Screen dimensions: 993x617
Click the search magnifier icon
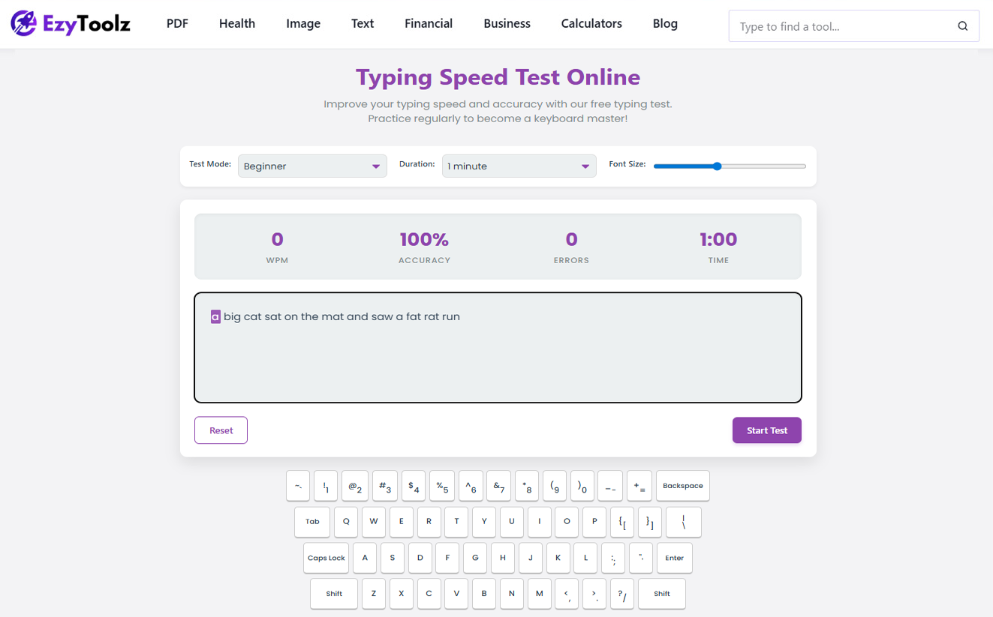[962, 25]
